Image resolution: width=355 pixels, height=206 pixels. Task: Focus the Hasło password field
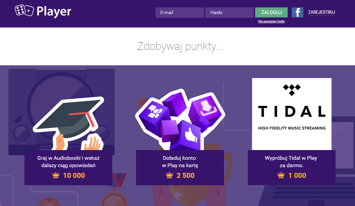click(229, 12)
